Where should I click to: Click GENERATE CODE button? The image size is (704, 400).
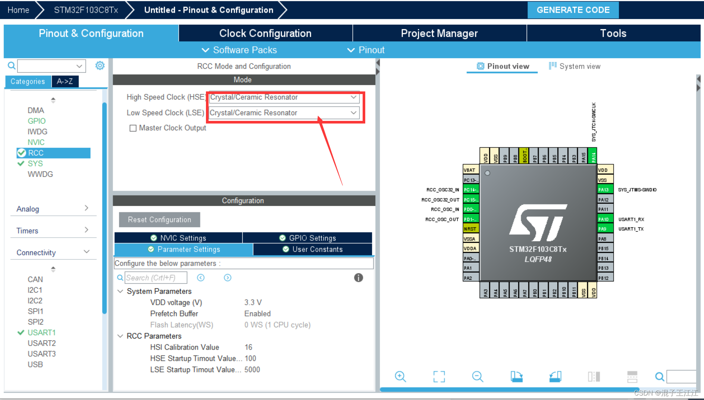pyautogui.click(x=573, y=10)
